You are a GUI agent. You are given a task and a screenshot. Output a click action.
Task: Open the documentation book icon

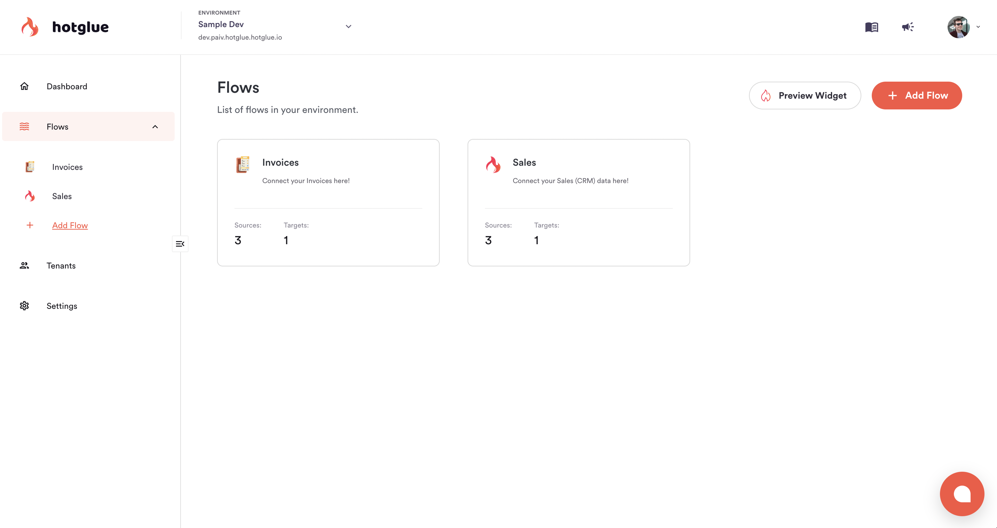tap(872, 27)
